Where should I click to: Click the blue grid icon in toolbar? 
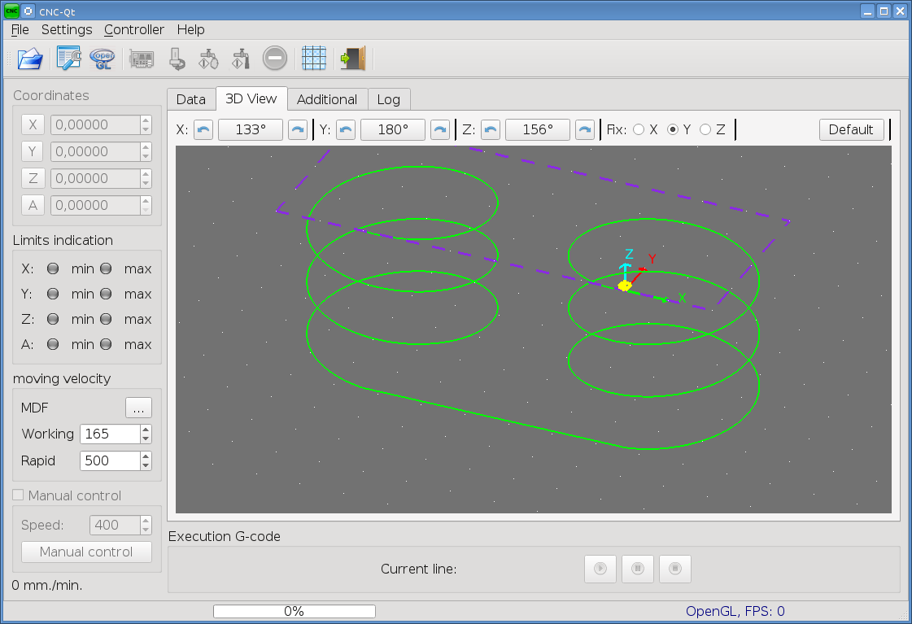(314, 58)
